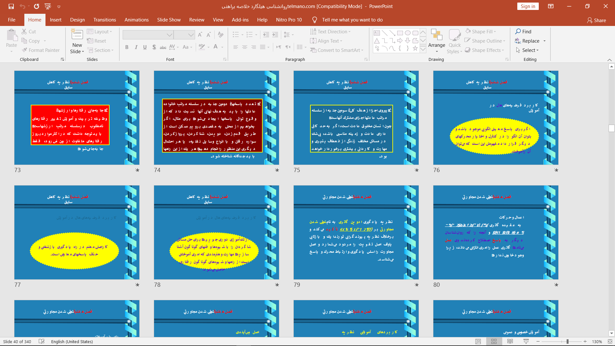The image size is (615, 346).
Task: Select the 5-point Star shape
Action: [x=415, y=48]
